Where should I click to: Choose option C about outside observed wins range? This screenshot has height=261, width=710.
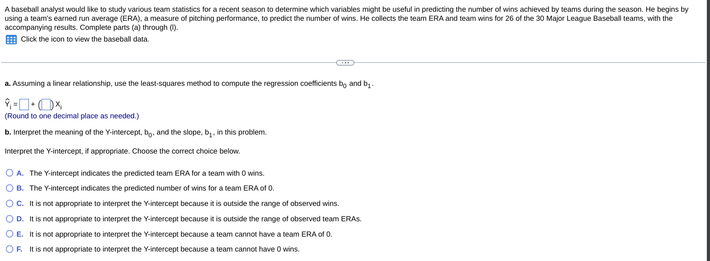click(9, 203)
